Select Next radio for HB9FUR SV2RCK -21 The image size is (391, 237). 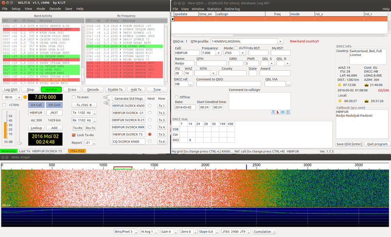pyautogui.click(x=150, y=113)
